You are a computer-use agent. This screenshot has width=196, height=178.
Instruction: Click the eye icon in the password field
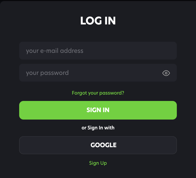[x=166, y=73]
